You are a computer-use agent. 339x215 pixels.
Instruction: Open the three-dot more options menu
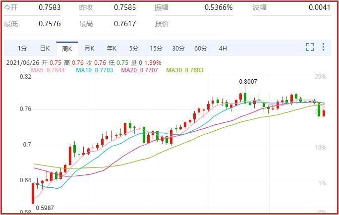[x=323, y=47]
